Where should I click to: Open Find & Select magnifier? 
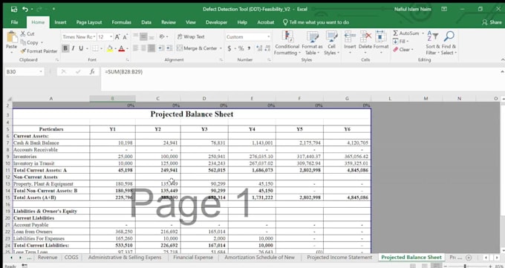449,43
